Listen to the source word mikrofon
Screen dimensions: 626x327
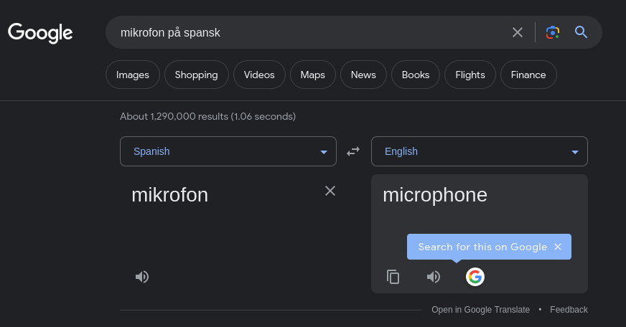(142, 277)
